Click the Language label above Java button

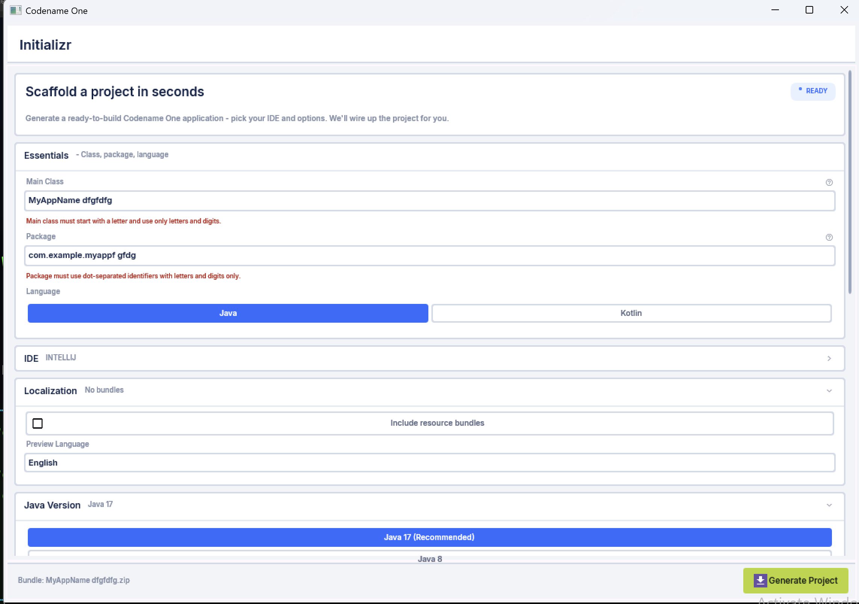(x=43, y=291)
